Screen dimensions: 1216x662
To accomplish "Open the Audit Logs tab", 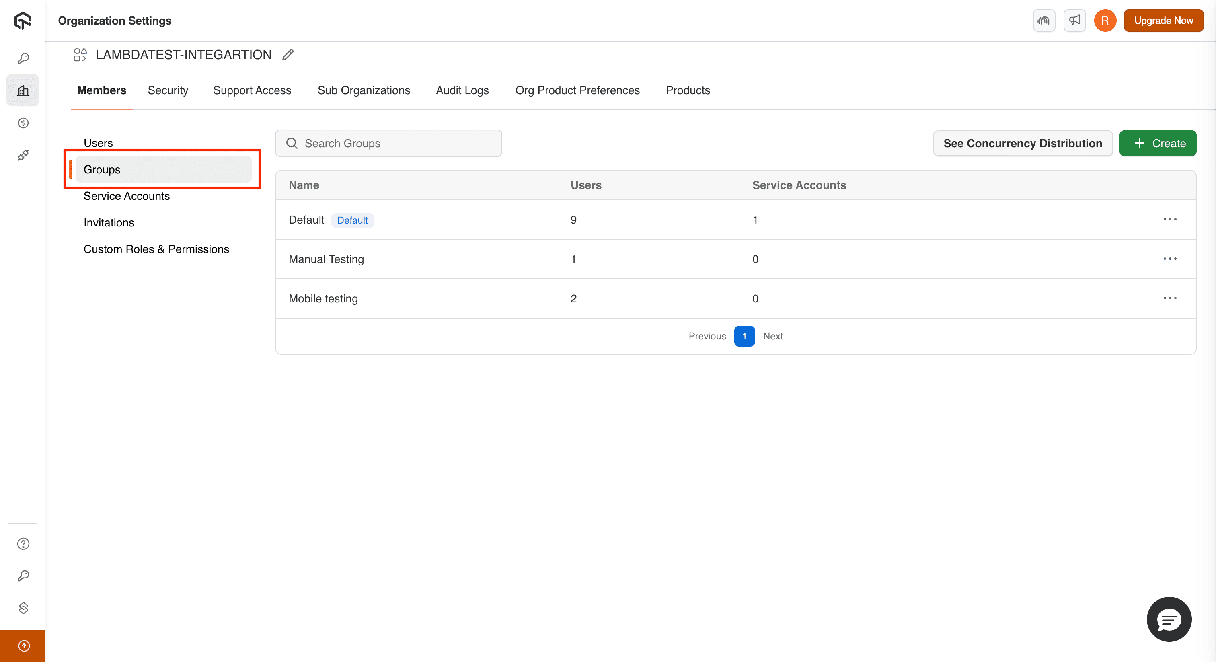I will coord(462,90).
